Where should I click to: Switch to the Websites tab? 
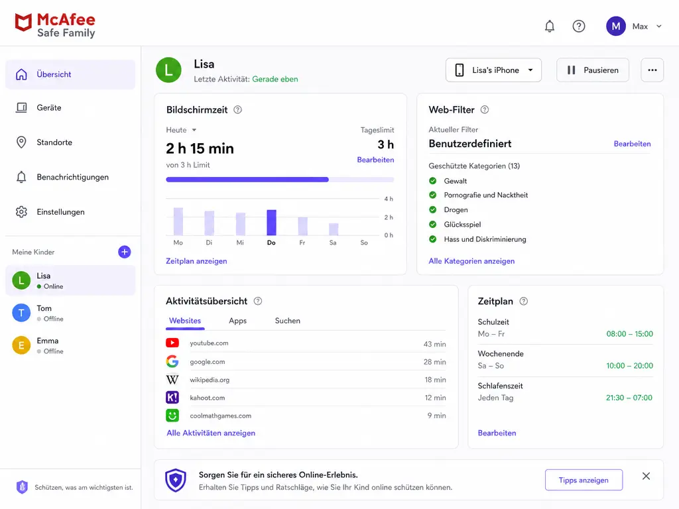coord(185,321)
